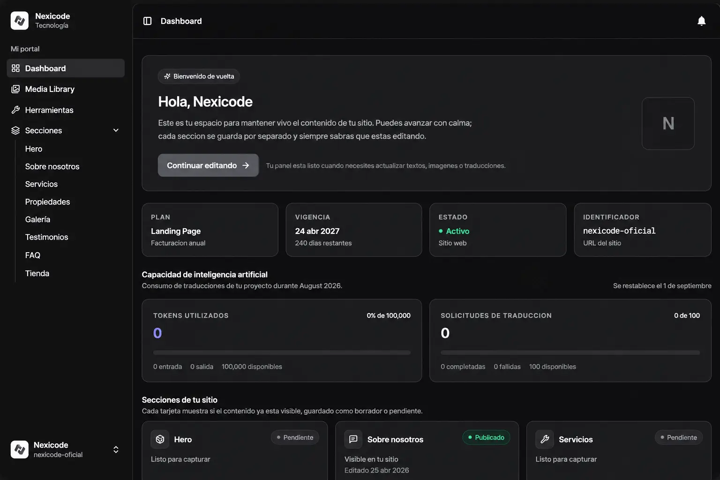Open Testimonios in sidebar sections
The image size is (720, 480).
(x=46, y=238)
